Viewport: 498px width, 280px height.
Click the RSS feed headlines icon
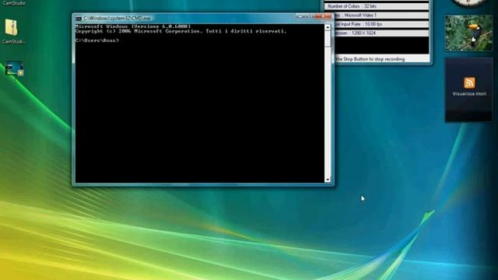[469, 83]
